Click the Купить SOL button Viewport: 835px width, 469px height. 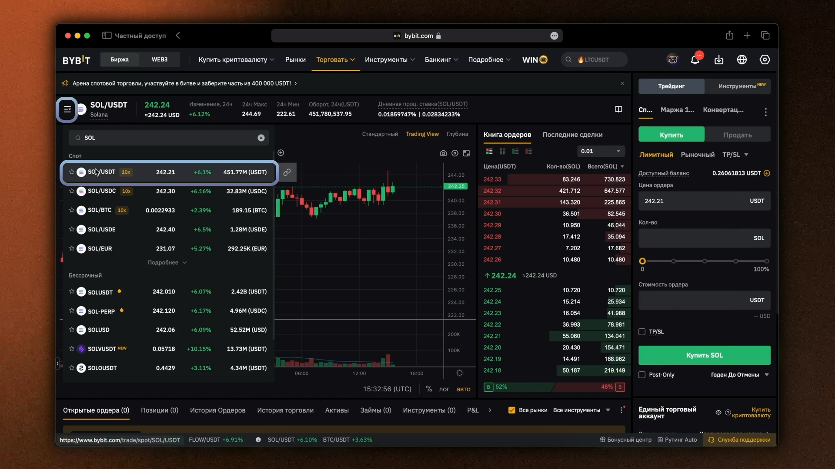pos(704,355)
